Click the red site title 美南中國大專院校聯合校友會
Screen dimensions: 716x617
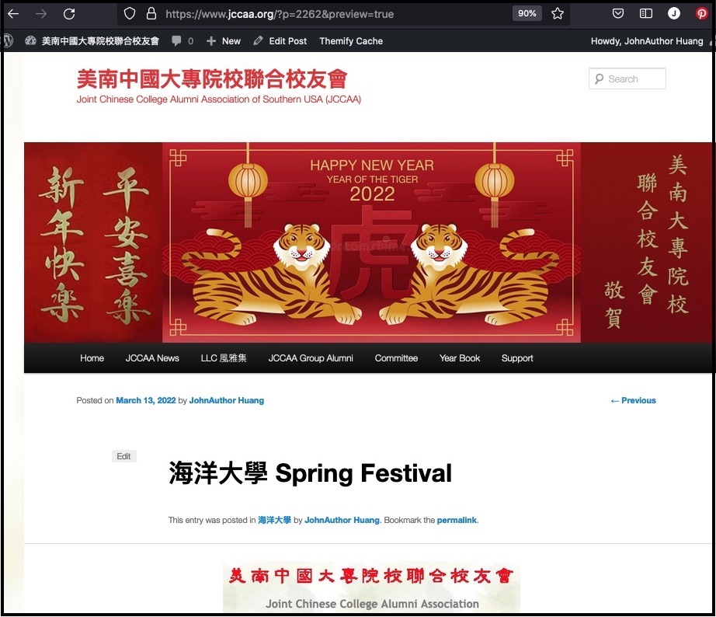click(212, 79)
